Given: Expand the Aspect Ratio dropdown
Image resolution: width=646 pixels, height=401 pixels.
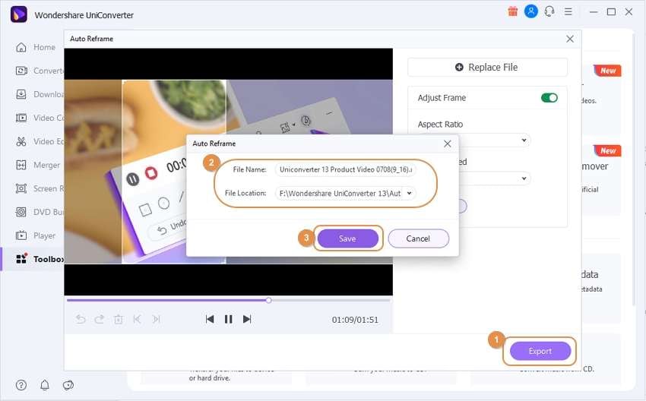Looking at the screenshot, I should click(x=524, y=141).
